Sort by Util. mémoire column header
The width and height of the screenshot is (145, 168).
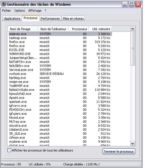pyautogui.click(x=101, y=29)
